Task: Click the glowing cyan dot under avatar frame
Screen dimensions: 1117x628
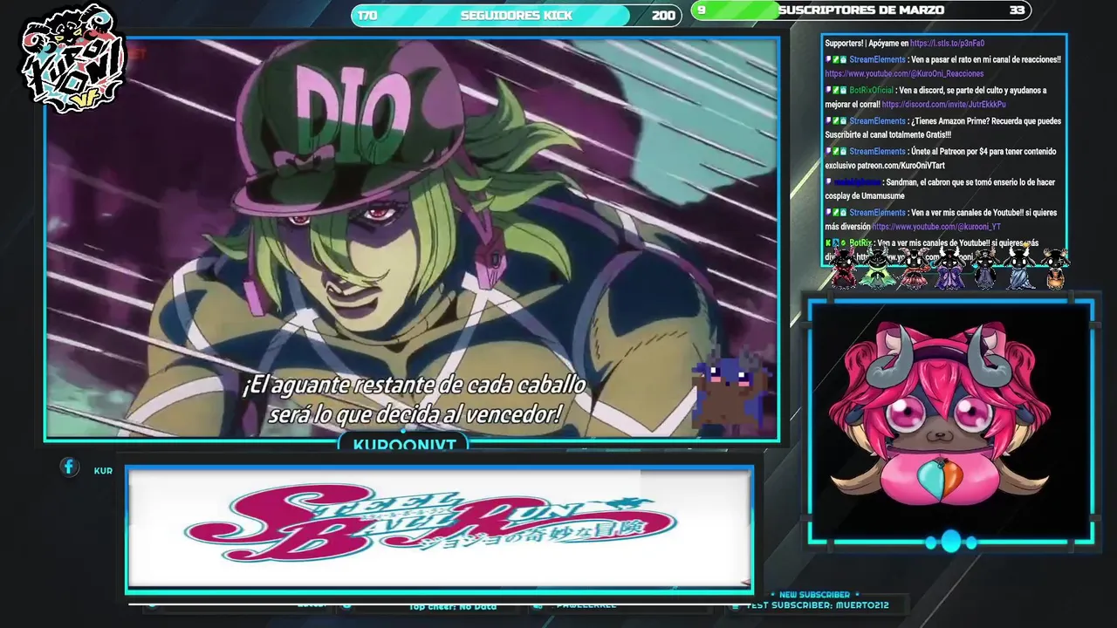Action: click(950, 542)
